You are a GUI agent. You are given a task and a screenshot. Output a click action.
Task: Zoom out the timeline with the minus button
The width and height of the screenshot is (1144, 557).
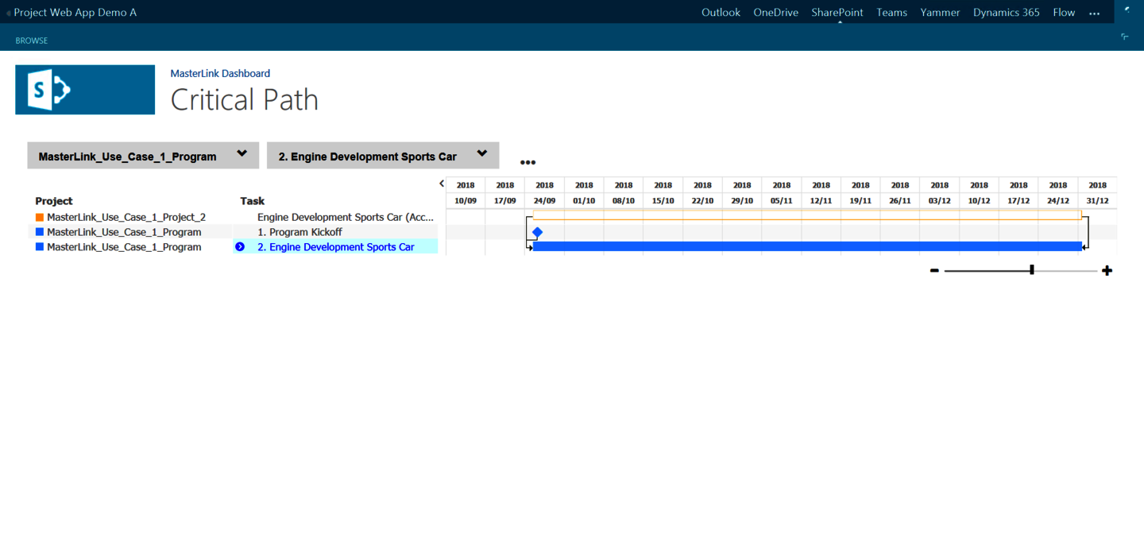pyautogui.click(x=934, y=271)
